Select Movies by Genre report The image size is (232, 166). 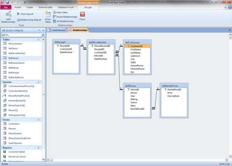point(21,157)
